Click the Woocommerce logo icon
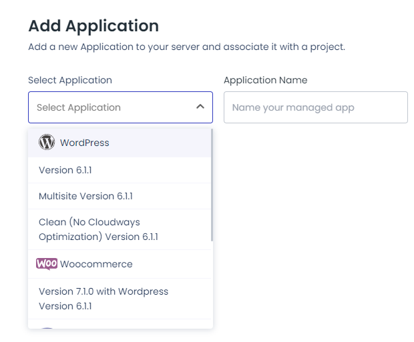 (47, 264)
